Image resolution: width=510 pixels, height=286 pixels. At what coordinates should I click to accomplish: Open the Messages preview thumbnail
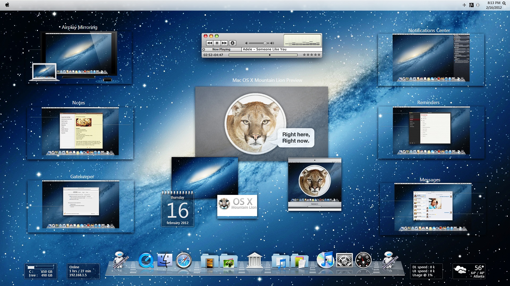(433, 209)
